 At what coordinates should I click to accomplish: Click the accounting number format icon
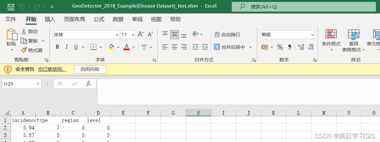point(265,47)
